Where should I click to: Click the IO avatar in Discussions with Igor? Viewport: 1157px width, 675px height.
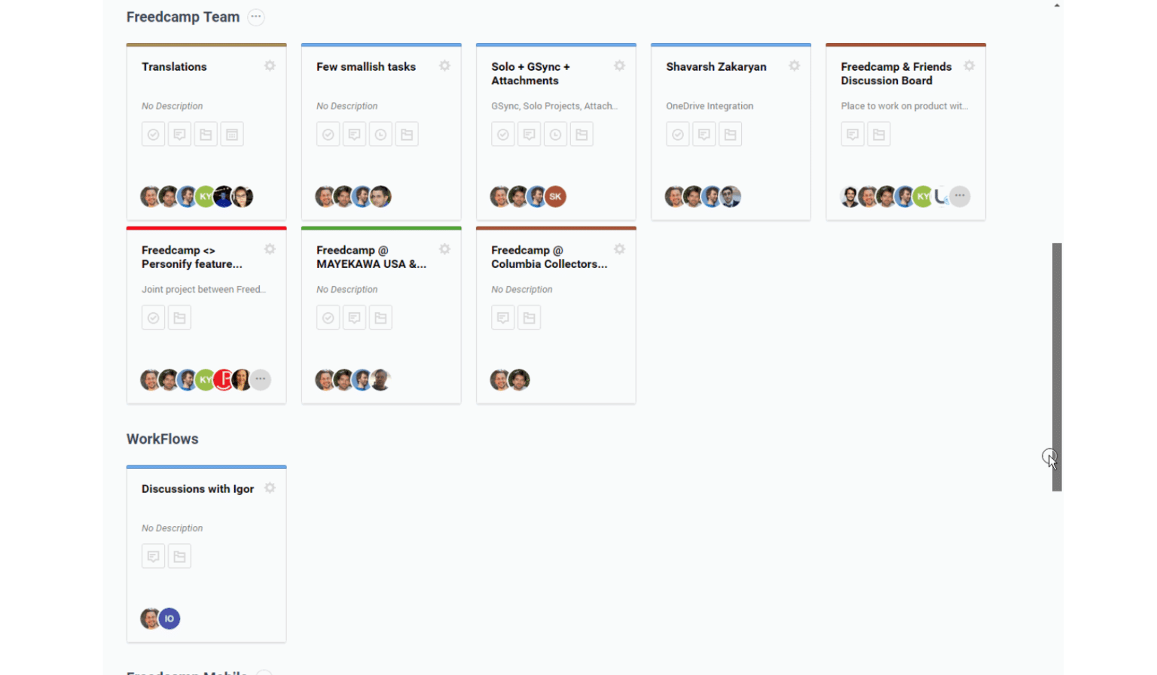click(169, 619)
